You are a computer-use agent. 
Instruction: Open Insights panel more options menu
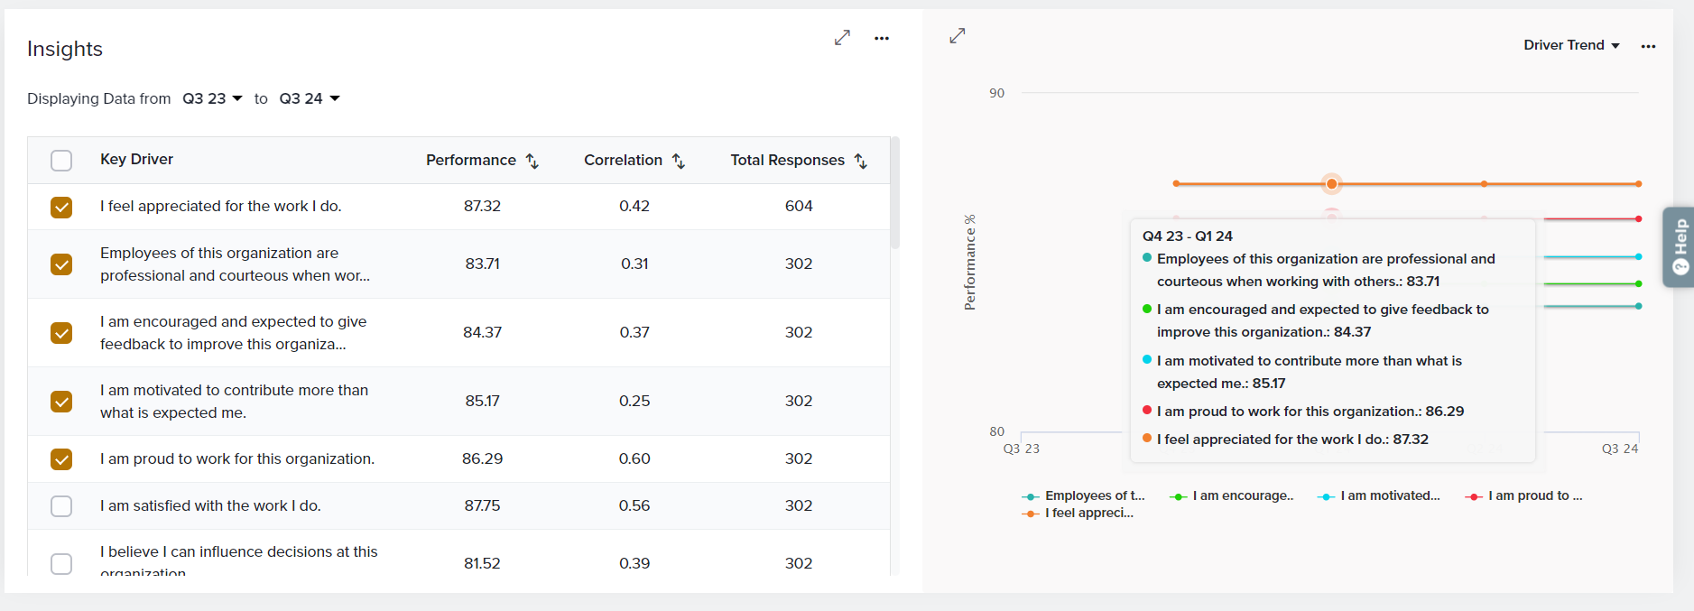882,38
